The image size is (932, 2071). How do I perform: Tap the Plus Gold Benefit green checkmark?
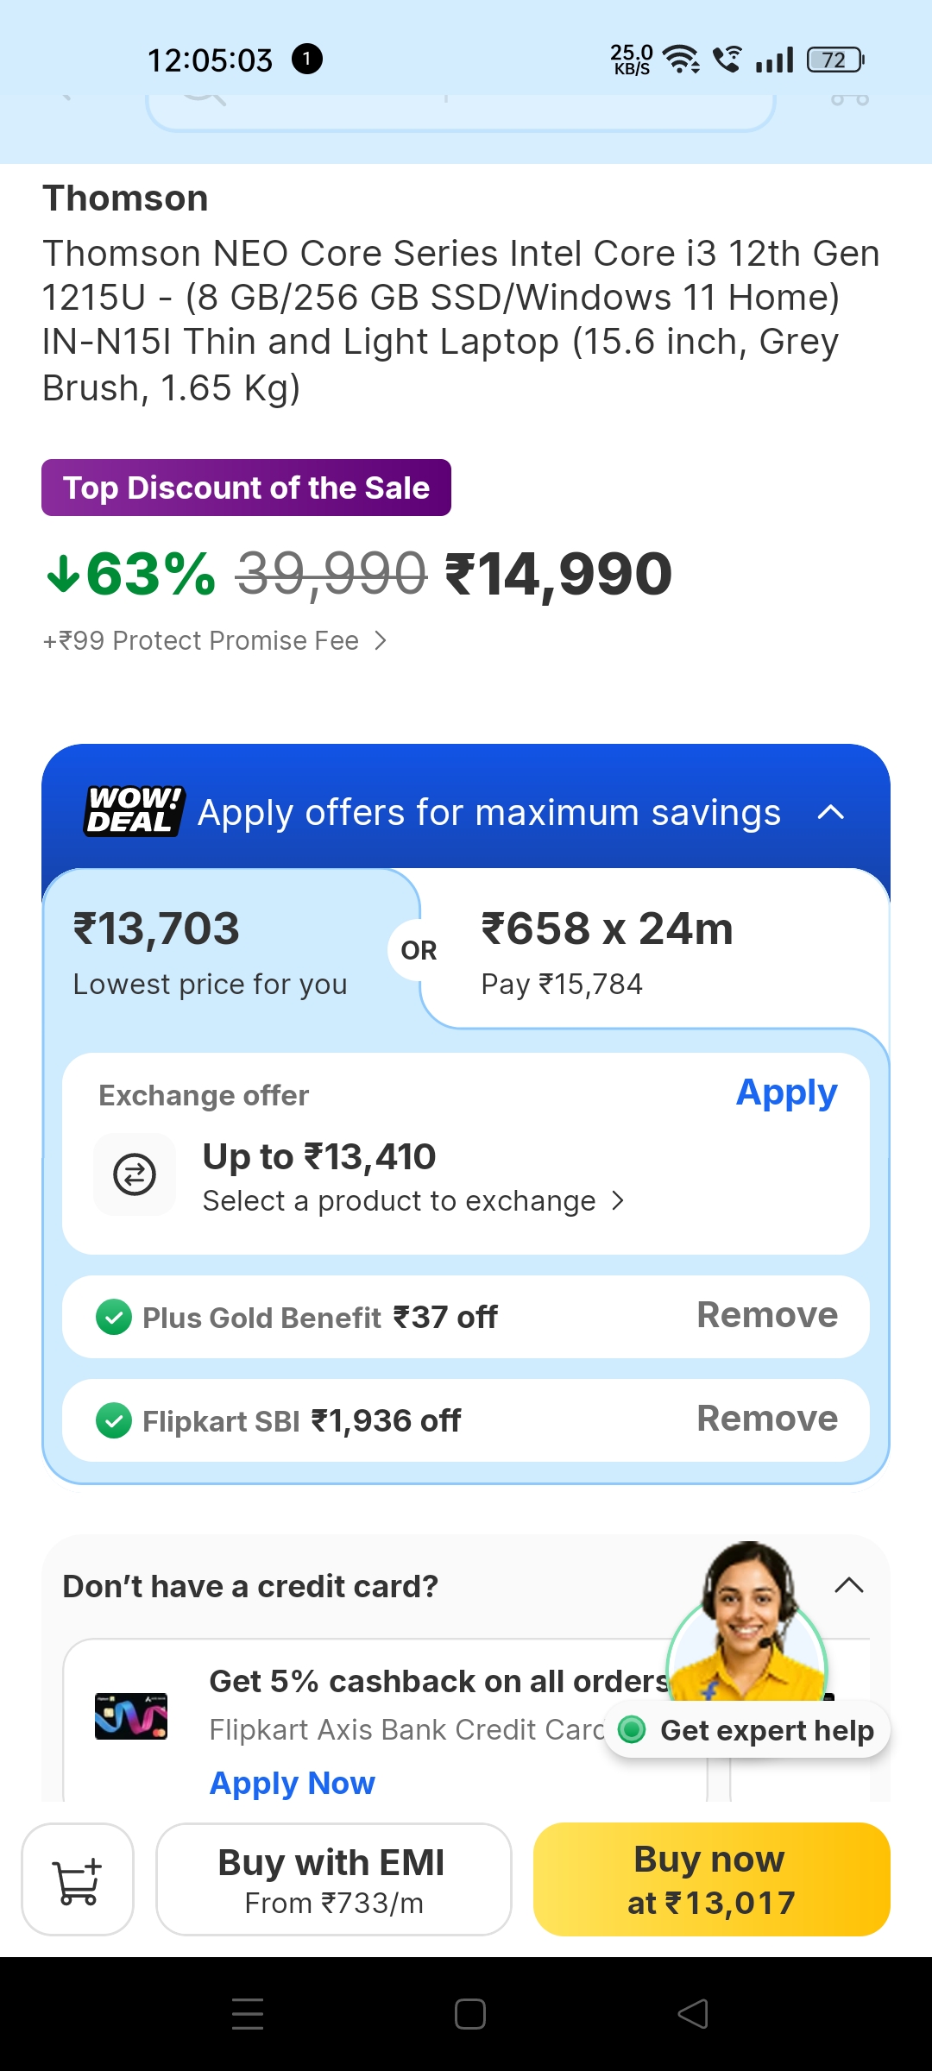(x=114, y=1318)
